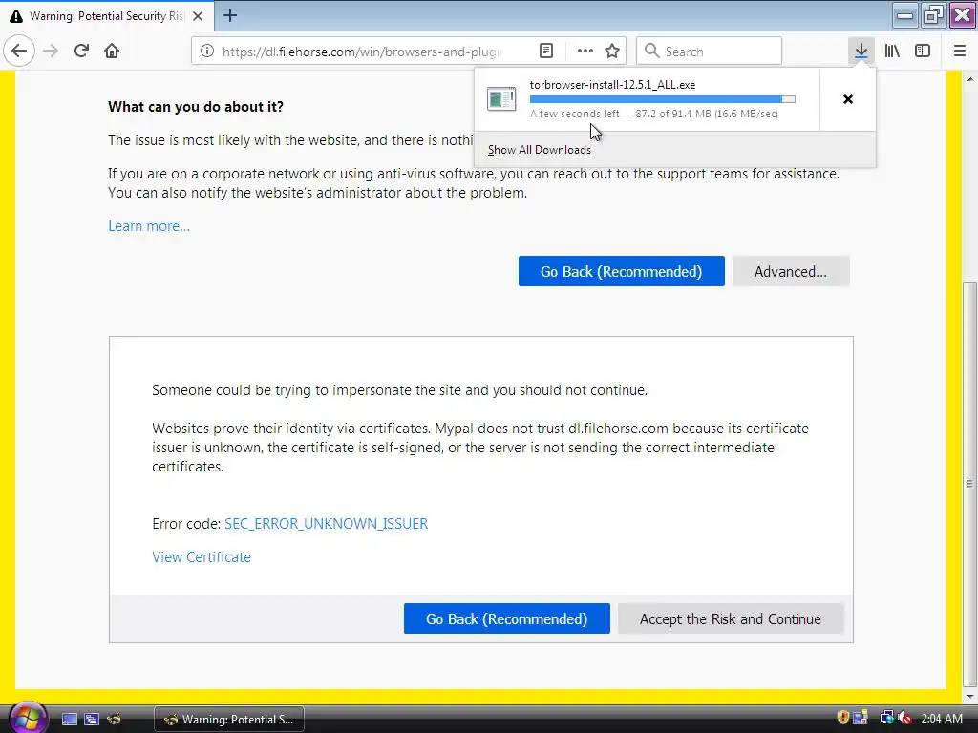
Task: Open the Windows Start orb
Action: [26, 717]
